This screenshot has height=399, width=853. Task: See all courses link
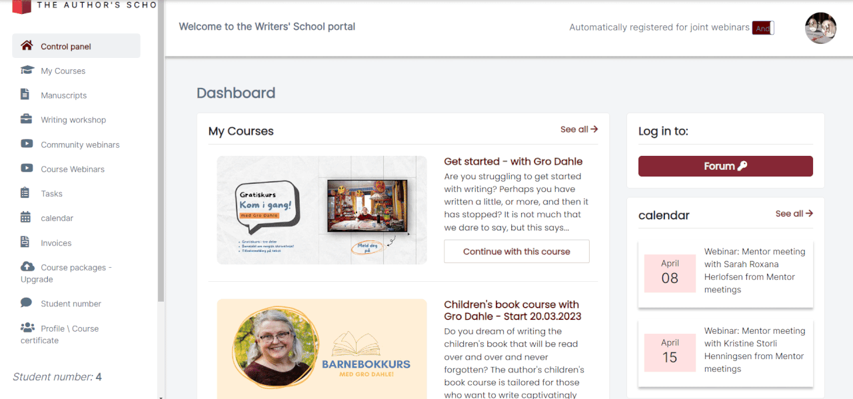point(579,129)
